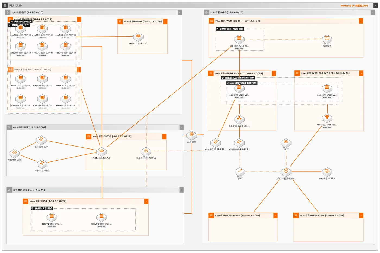Click the NAT-北京-DMZ-A gateway icon

[102, 151]
